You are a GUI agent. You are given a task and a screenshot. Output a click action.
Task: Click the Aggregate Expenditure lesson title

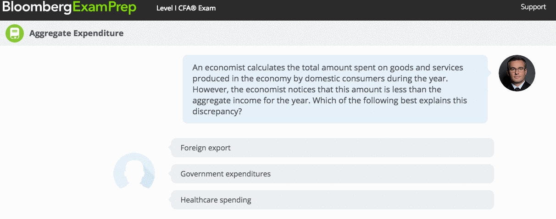pos(76,33)
